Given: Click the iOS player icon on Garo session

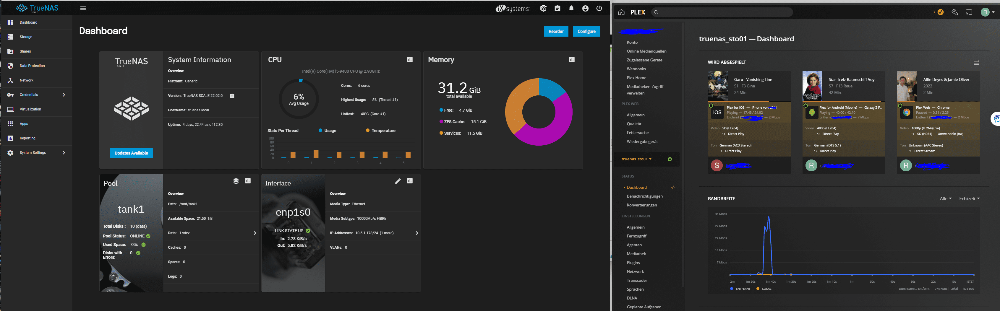Looking at the screenshot, I should pos(717,113).
